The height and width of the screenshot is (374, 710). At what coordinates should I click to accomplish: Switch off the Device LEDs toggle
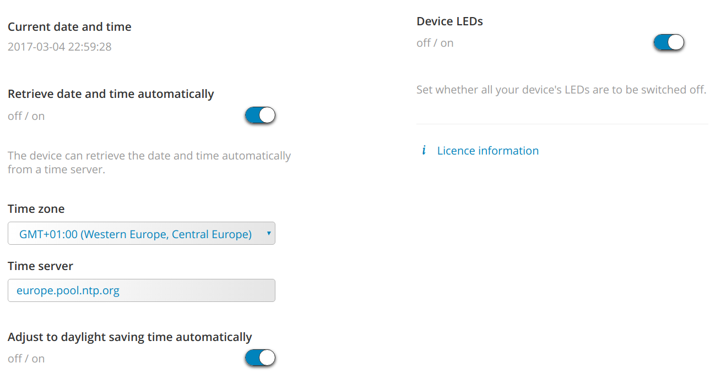click(669, 42)
